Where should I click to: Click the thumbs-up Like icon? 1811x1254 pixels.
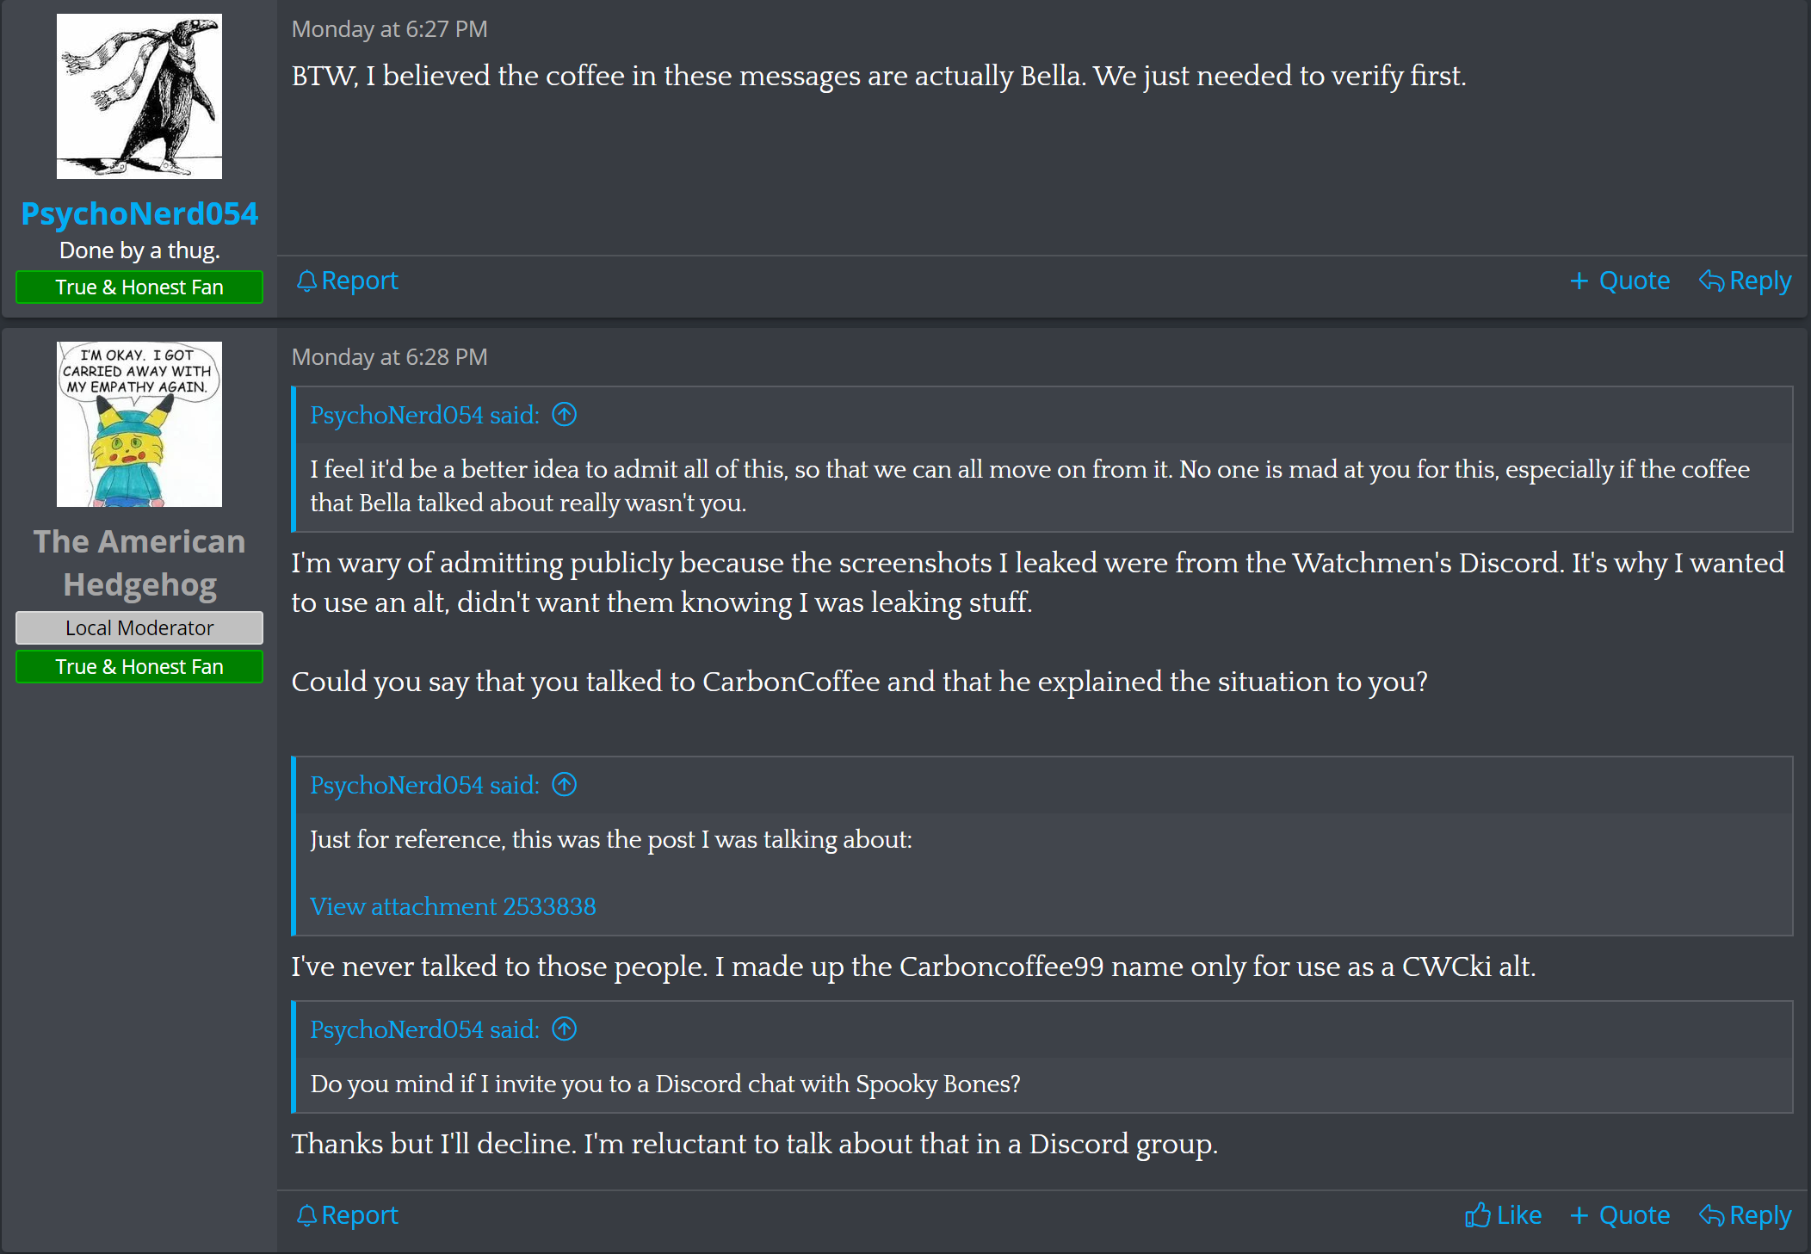[x=1477, y=1215]
